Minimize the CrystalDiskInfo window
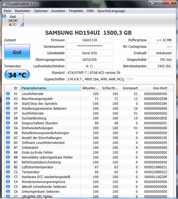The height and width of the screenshot is (199, 178). pos(152,3)
